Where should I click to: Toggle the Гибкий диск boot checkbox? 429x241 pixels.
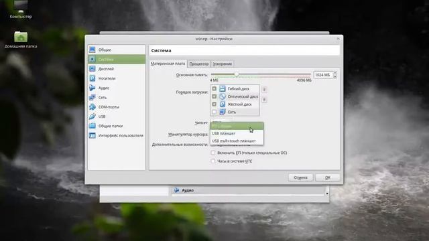(x=214, y=89)
